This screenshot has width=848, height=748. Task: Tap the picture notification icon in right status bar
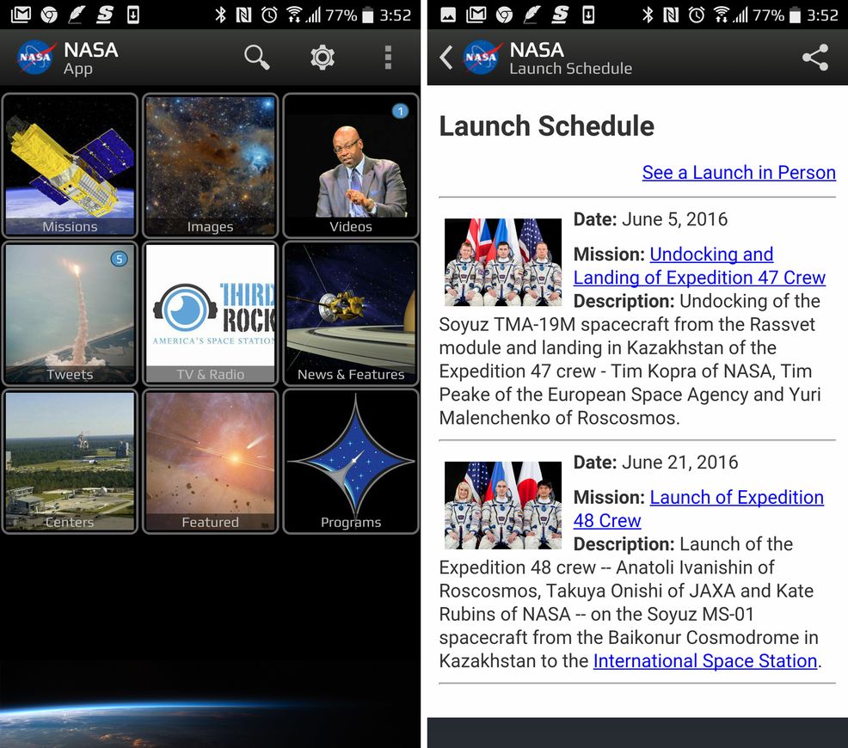coord(448,15)
